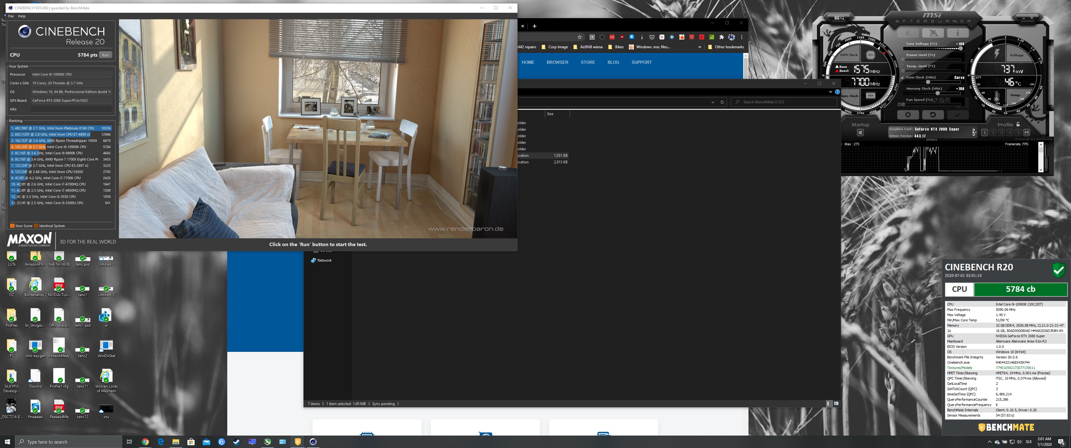Expand the File Explorer ribbon chevron

[x=830, y=92]
